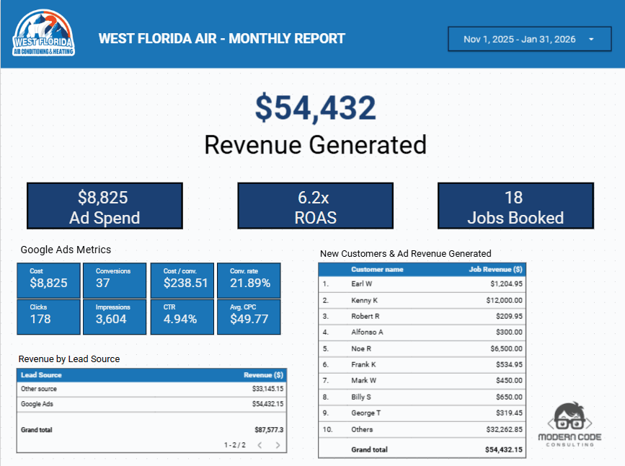
Task: Select the Impressions 3,604 metric card
Action: pos(115,317)
